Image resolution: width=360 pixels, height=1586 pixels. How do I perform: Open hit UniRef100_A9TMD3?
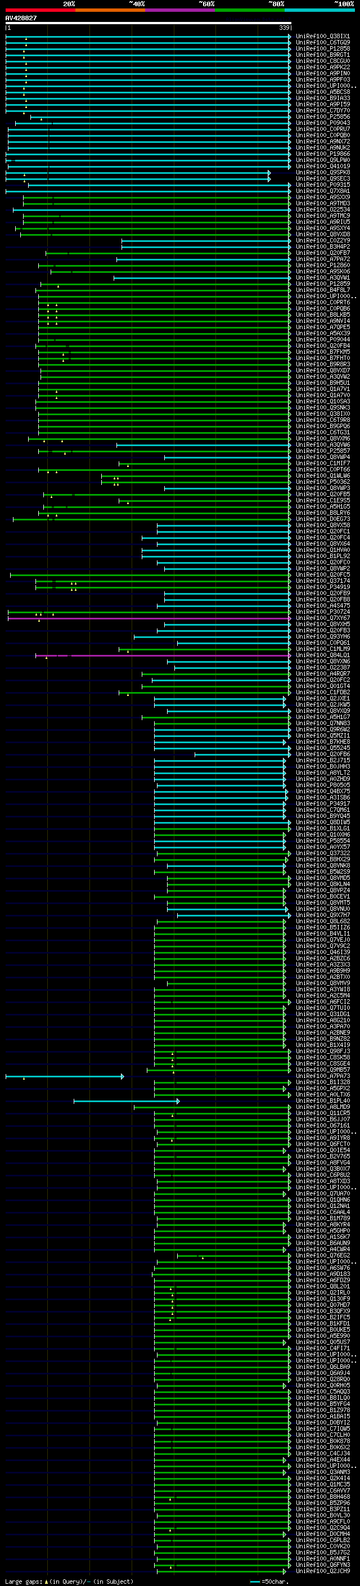pos(323,204)
